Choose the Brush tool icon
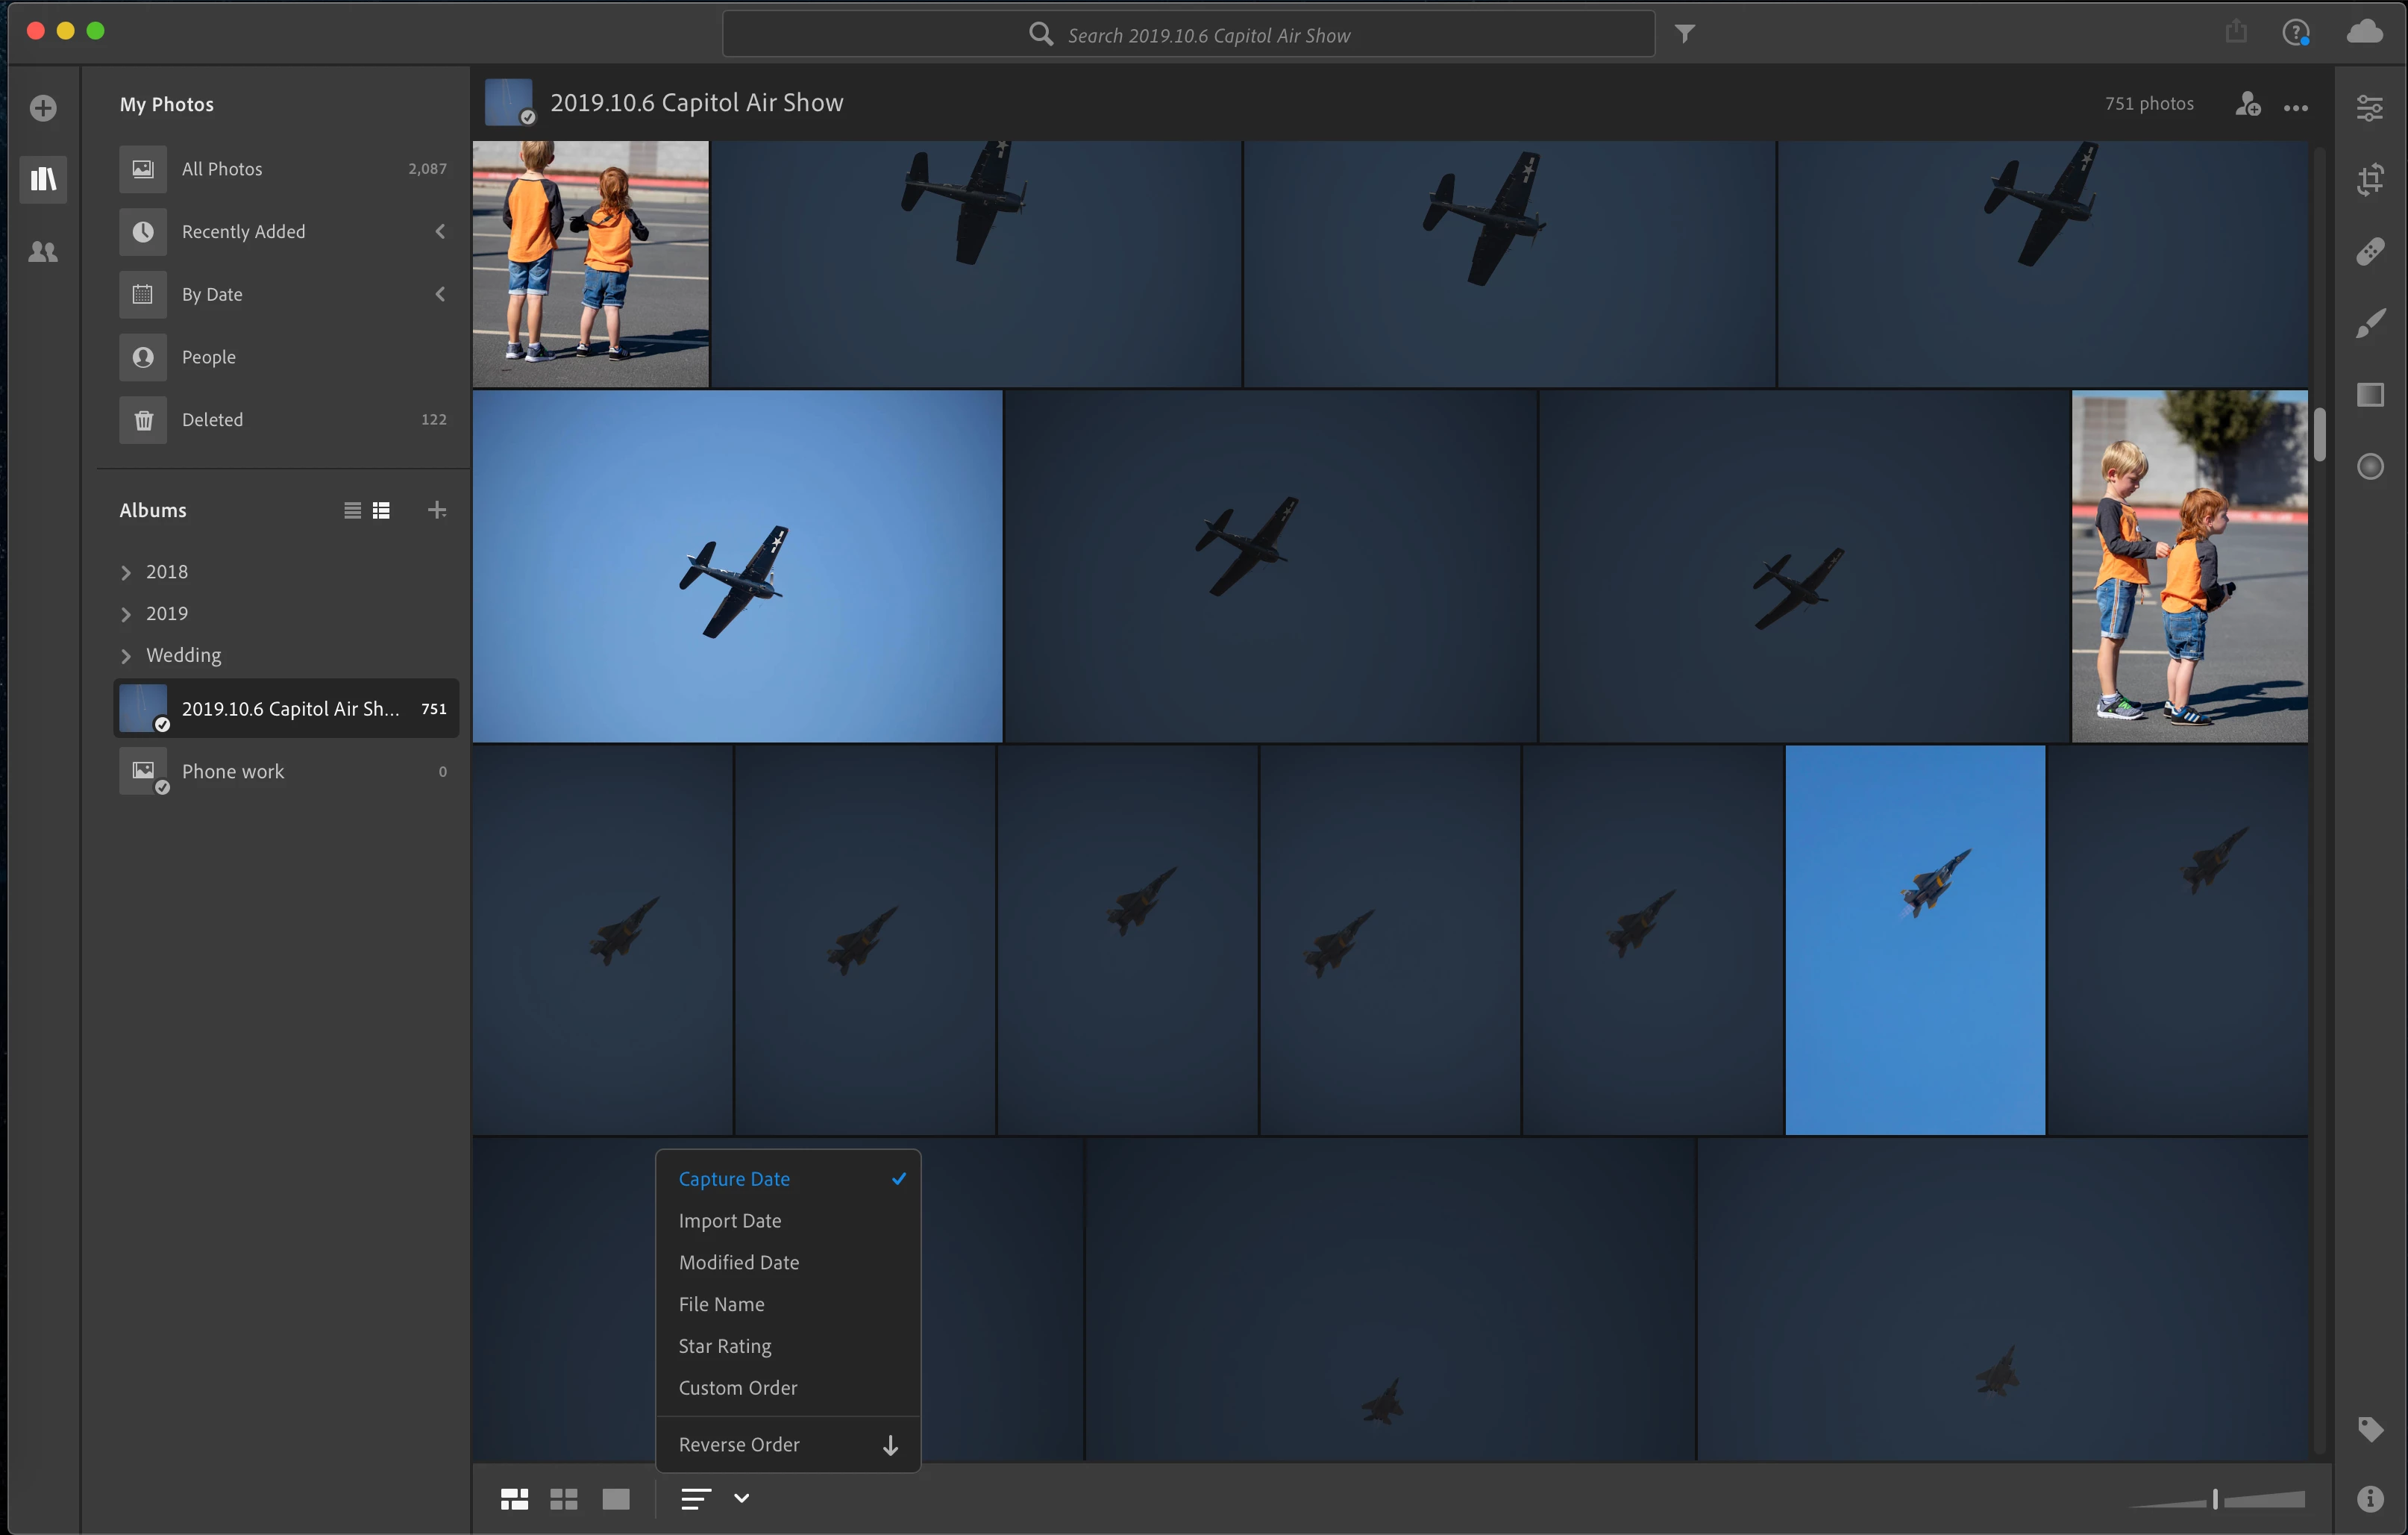This screenshot has width=2408, height=1535. 2369,323
